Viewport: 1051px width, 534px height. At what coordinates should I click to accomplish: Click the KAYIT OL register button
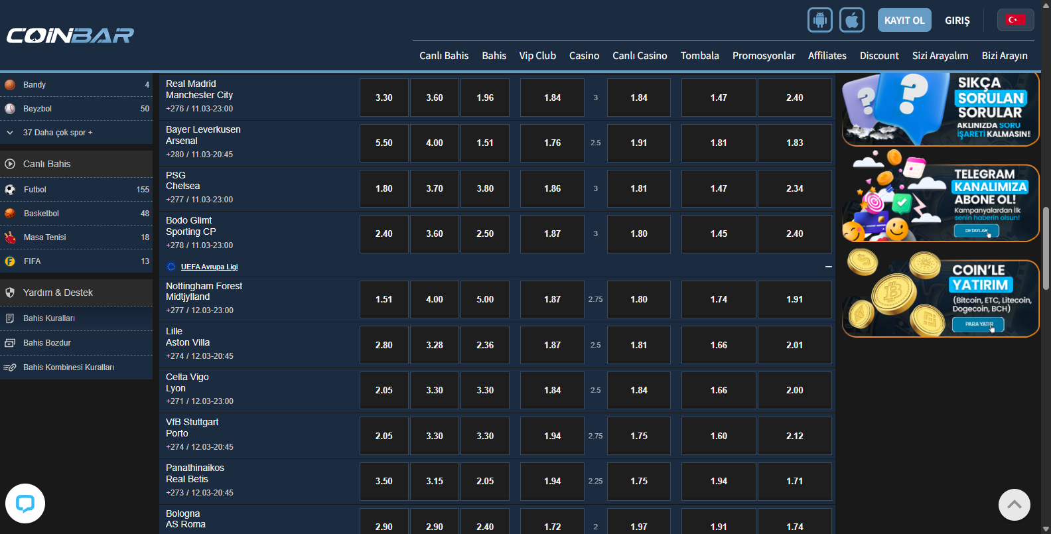click(904, 20)
